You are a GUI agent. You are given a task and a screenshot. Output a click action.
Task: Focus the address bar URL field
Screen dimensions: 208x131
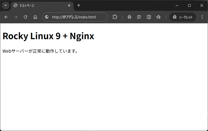[x=75, y=17]
